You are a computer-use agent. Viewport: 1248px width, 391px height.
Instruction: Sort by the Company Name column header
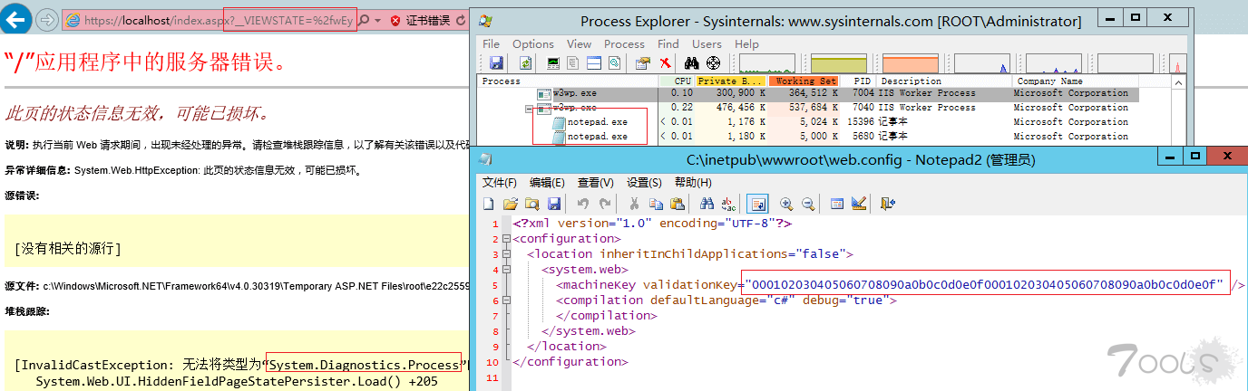(x=1075, y=81)
